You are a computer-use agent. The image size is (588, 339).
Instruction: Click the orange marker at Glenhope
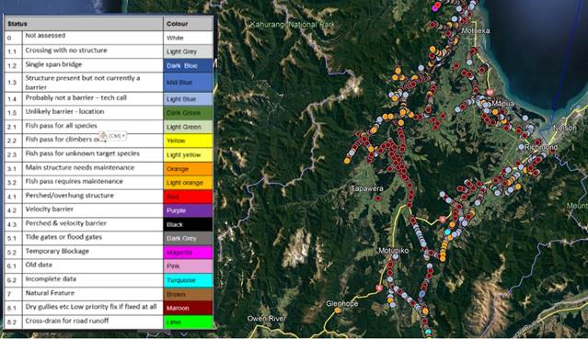(338, 311)
